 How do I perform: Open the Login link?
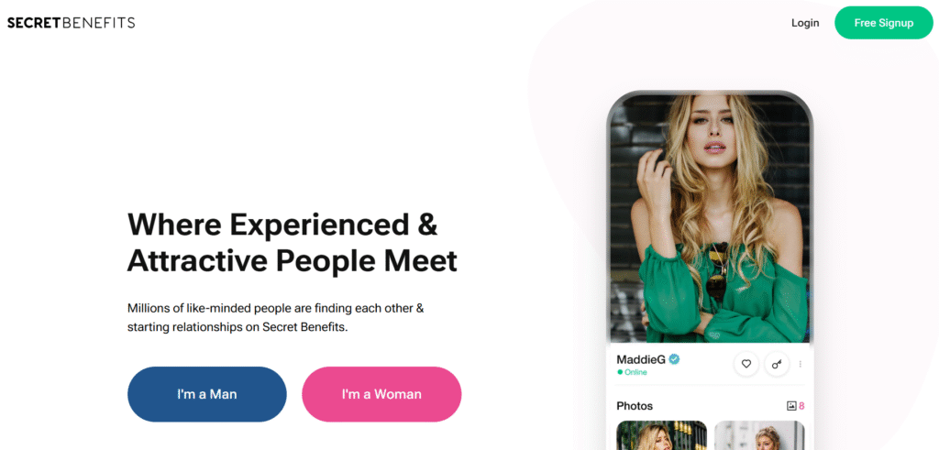805,23
